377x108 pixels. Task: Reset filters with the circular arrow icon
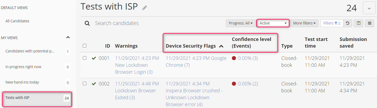coord(347,23)
